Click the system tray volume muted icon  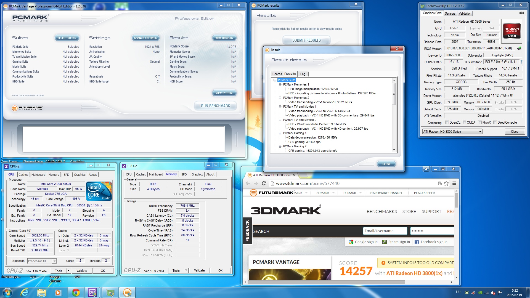click(493, 293)
